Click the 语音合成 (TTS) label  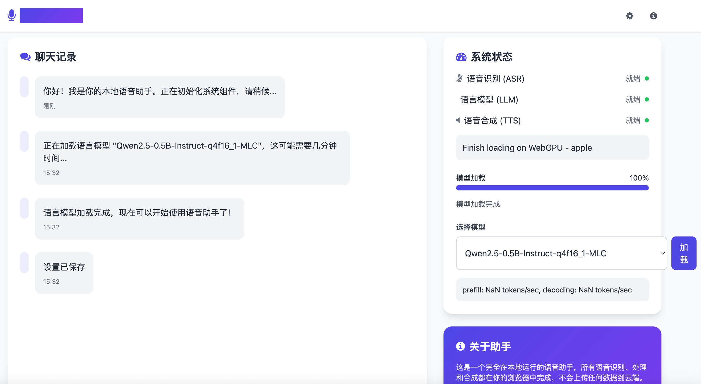click(x=492, y=120)
